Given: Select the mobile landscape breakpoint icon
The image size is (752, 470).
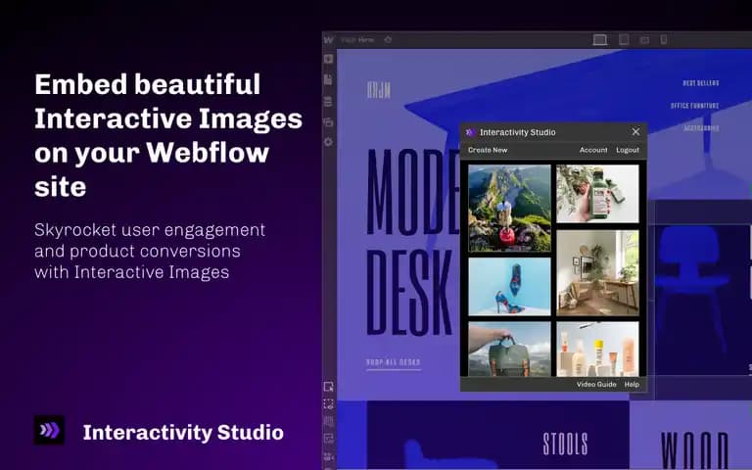Looking at the screenshot, I should pyautogui.click(x=644, y=40).
